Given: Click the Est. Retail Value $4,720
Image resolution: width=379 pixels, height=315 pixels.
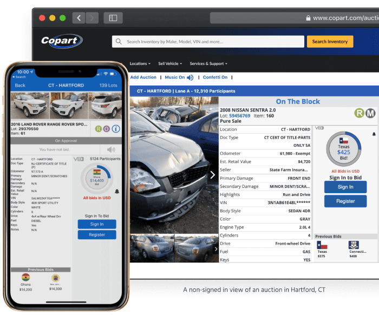Looking at the screenshot, I should tap(265, 162).
